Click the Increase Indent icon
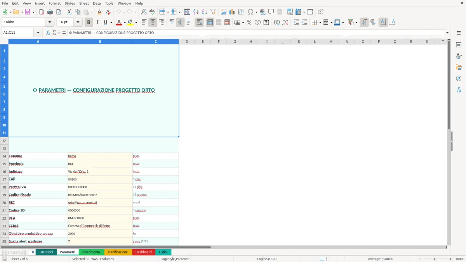Viewport: 466px width, 262px height. tap(296, 23)
